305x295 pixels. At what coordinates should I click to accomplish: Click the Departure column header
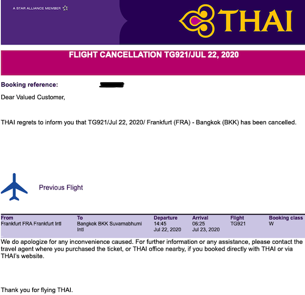[x=165, y=218]
